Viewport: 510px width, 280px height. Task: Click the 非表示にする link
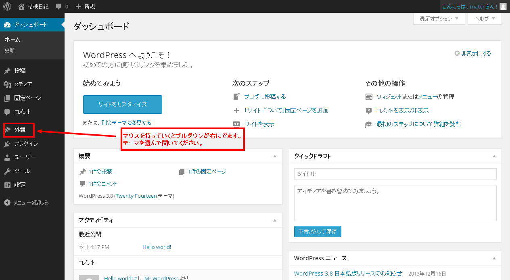pyautogui.click(x=476, y=53)
